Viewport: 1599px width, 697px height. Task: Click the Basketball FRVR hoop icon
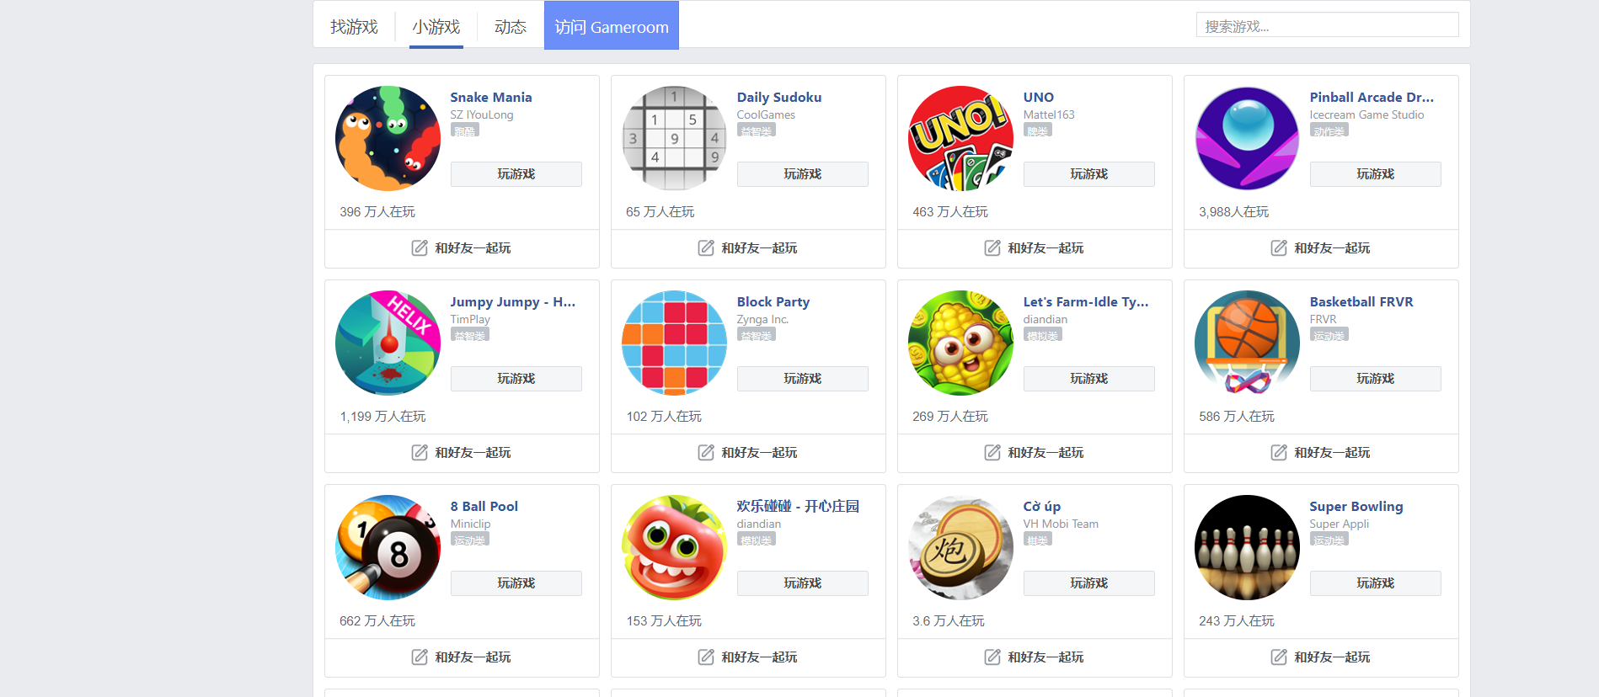tap(1247, 343)
